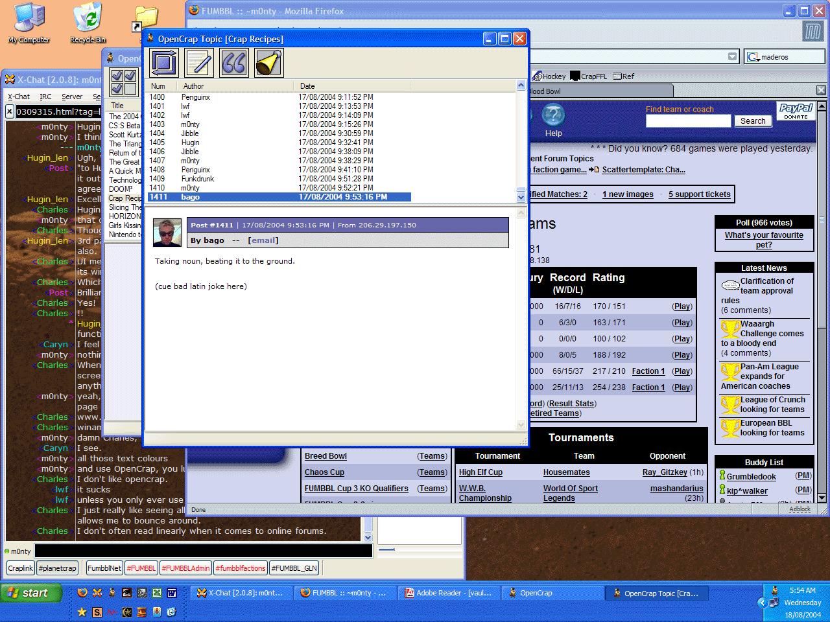The width and height of the screenshot is (830, 622).
Task: Select post 1409 by Funkdrunk
Action: 279,179
